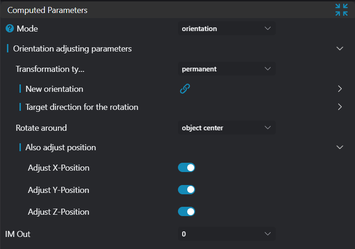
Task: Click the Orientation adjusting parameters label
Action: [72, 49]
